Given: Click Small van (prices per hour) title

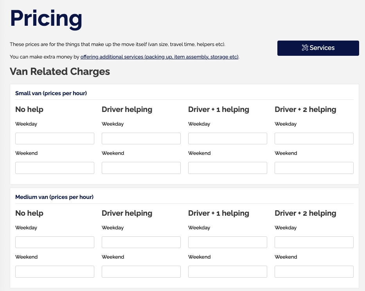Looking at the screenshot, I should (x=51, y=93).
